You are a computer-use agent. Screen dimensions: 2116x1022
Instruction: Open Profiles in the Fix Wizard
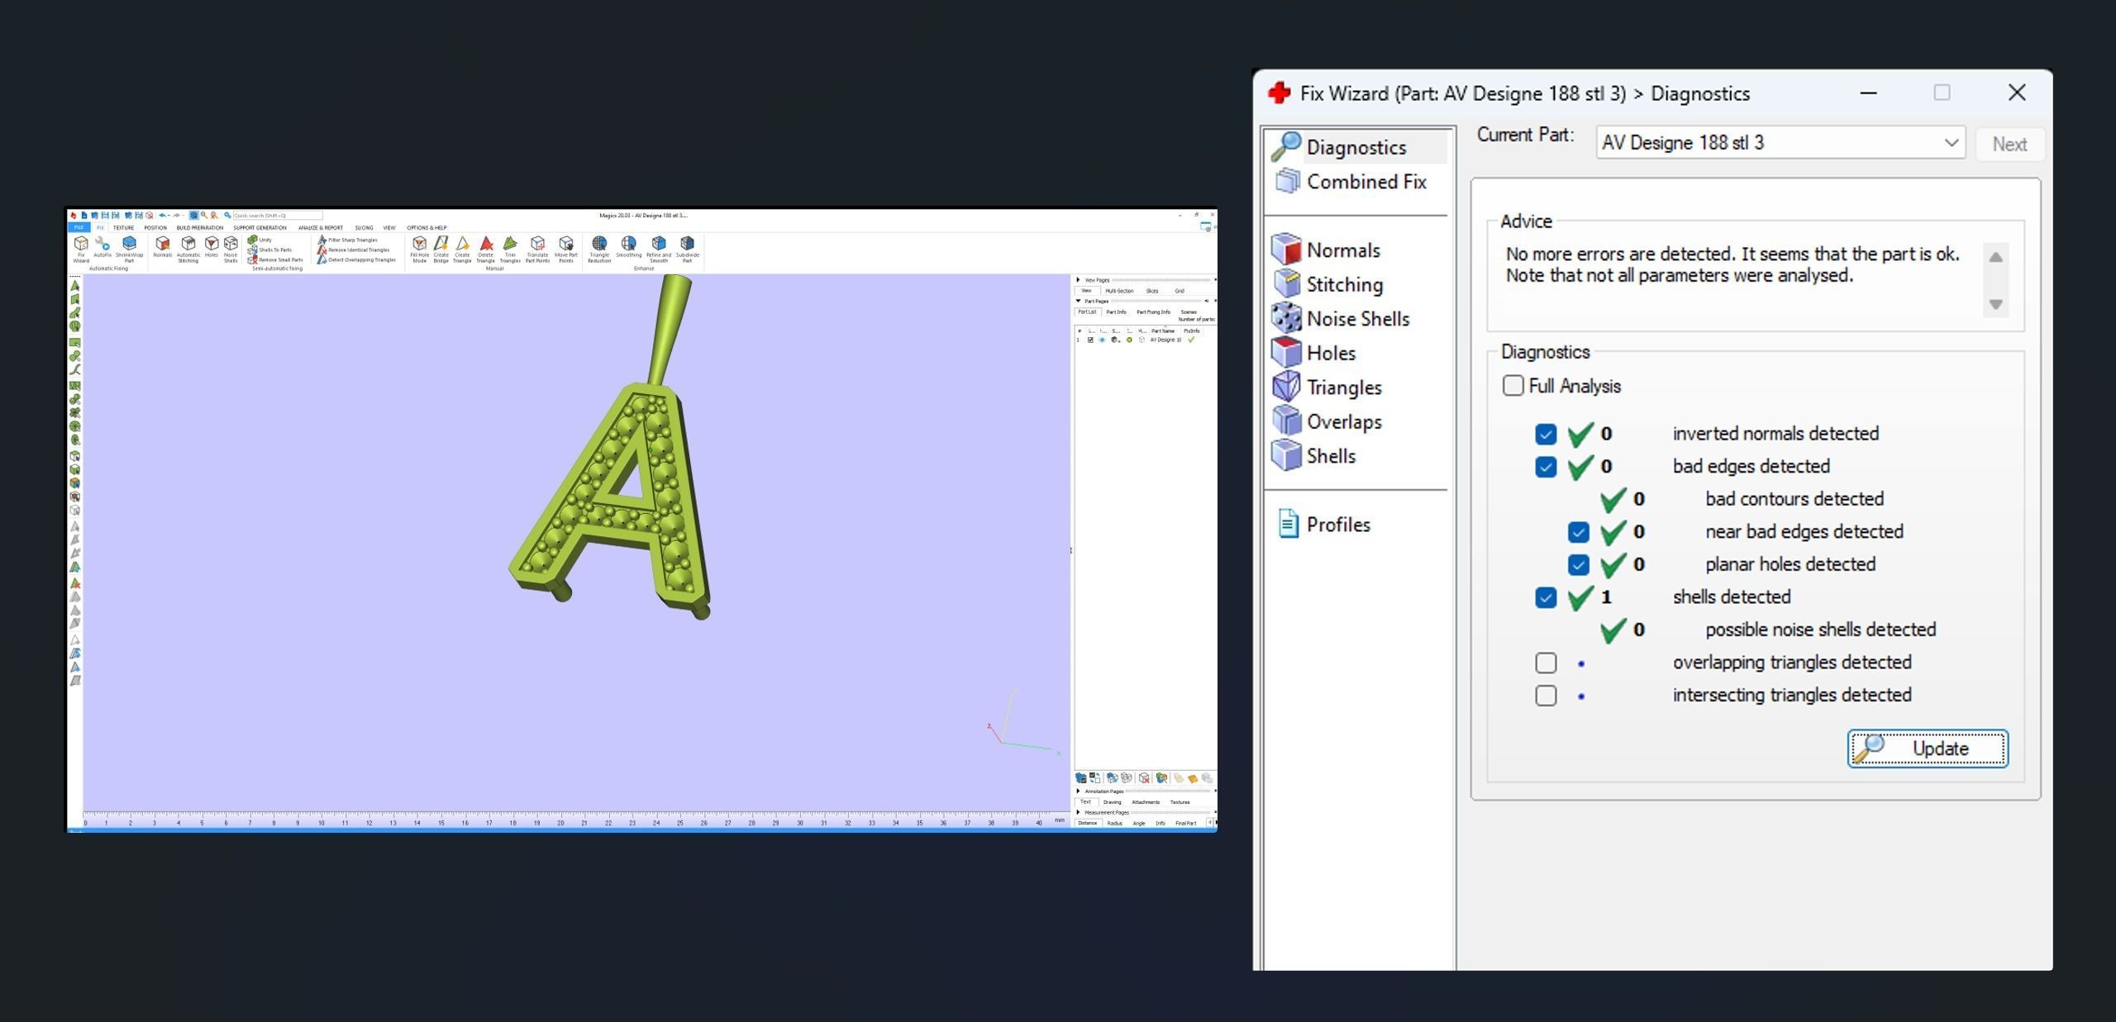click(x=1337, y=525)
